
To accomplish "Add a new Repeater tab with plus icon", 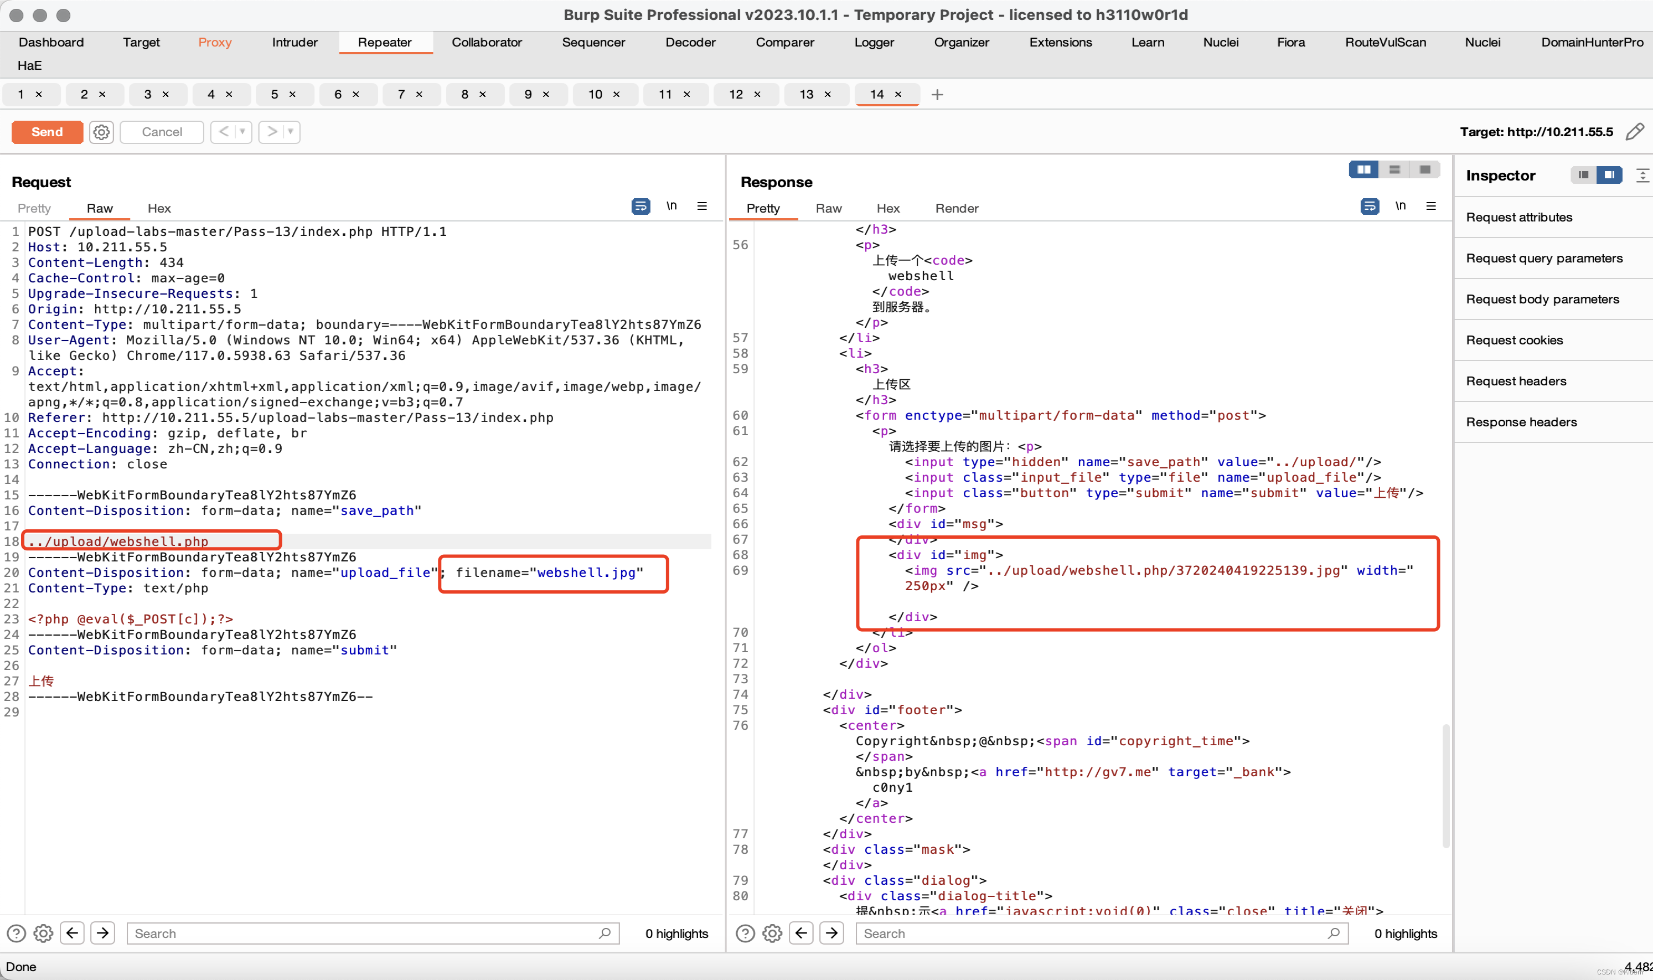I will (x=937, y=95).
